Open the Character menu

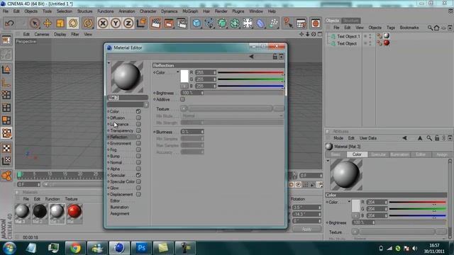click(148, 11)
